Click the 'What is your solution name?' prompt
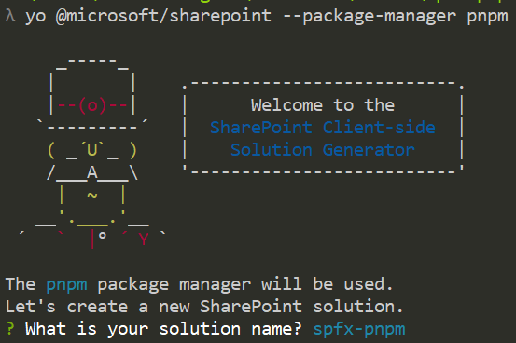Viewport: 516px width, 343px height. pyautogui.click(x=163, y=329)
